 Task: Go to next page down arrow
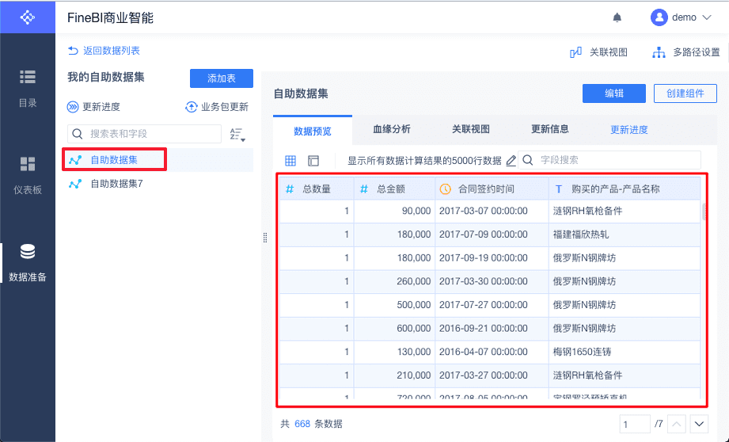699,424
